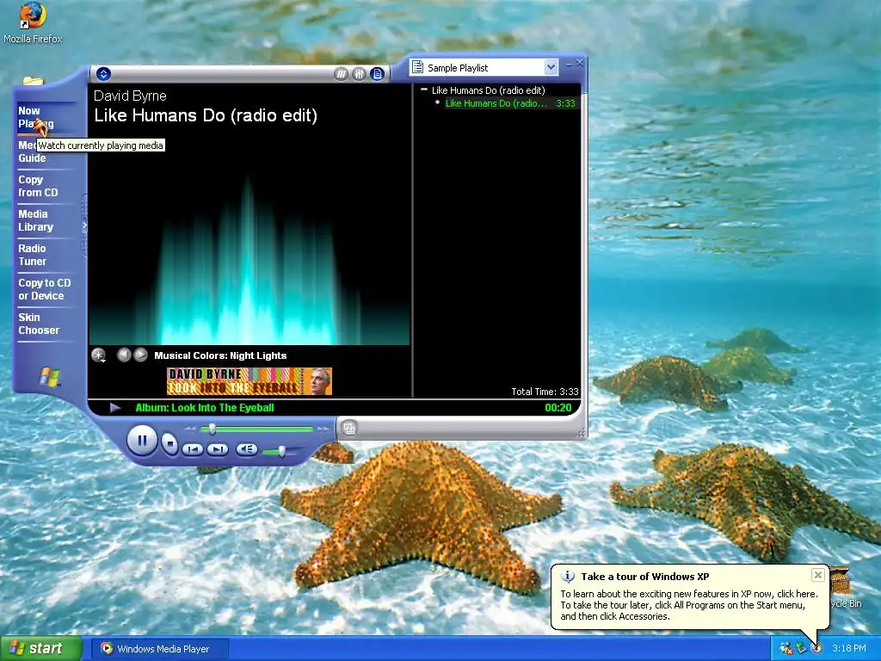Click the rewind arrows beside seek bar
Screen dimensions: 881x661
[x=190, y=429]
